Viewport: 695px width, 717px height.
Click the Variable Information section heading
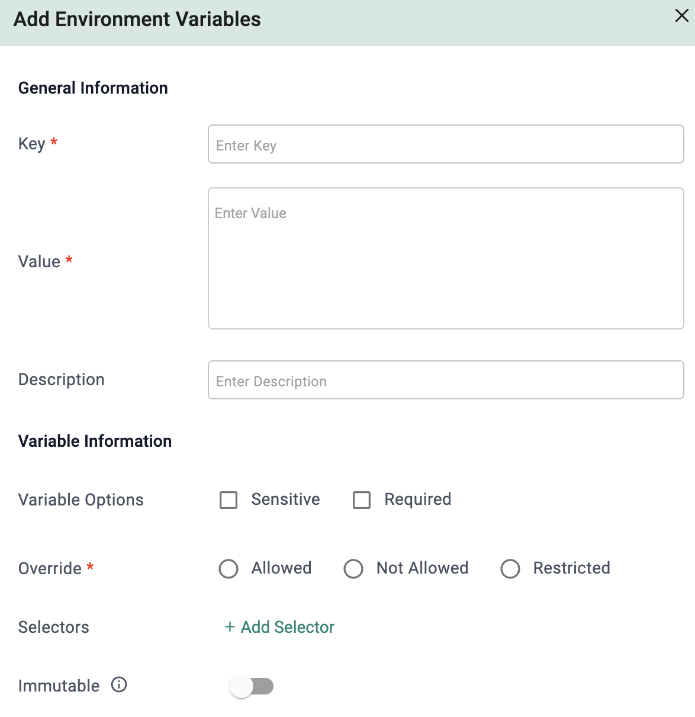coord(95,441)
